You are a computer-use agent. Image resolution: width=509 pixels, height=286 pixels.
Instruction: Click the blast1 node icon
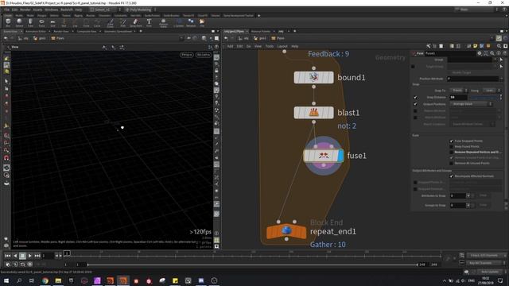[x=313, y=113]
